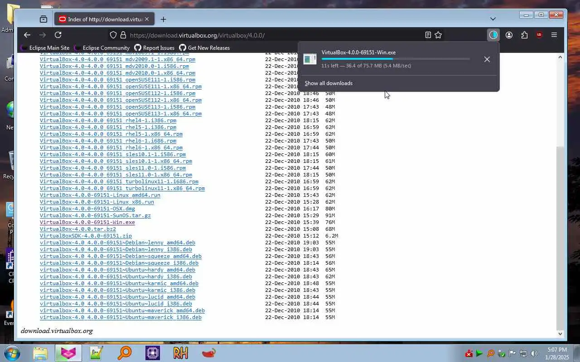Click the download progress bar
This screenshot has width=580, height=362.
[x=396, y=59]
